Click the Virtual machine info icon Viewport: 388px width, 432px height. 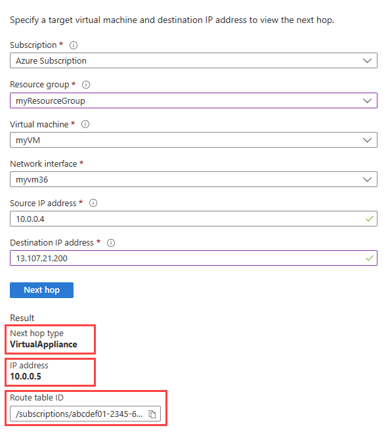point(85,124)
